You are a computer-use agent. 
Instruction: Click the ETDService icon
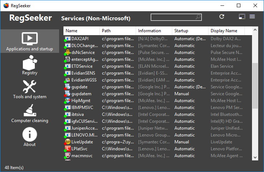tap(67, 66)
